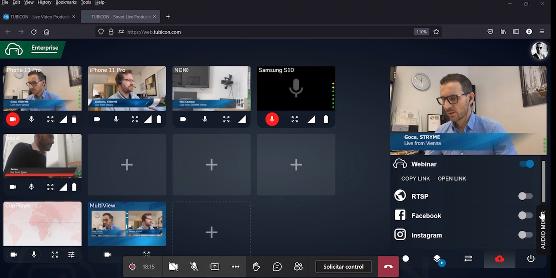Switch to the TUBICON - Live Video Production tab
Viewport: 556px width, 278px height.
(x=39, y=17)
